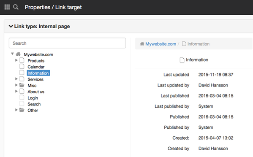
Task: Select the Other folder
Action: (33, 111)
